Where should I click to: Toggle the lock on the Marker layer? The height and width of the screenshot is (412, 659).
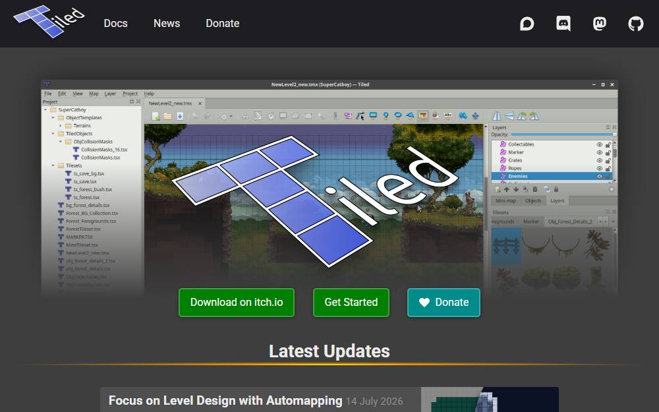pos(608,153)
